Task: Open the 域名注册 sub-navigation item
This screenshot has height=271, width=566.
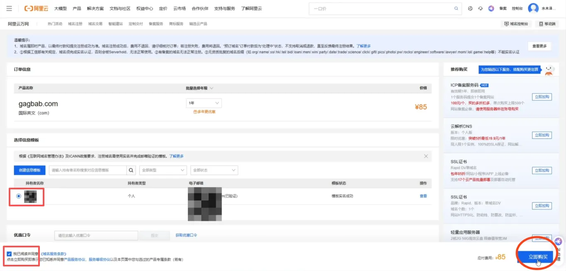Action: (x=75, y=24)
